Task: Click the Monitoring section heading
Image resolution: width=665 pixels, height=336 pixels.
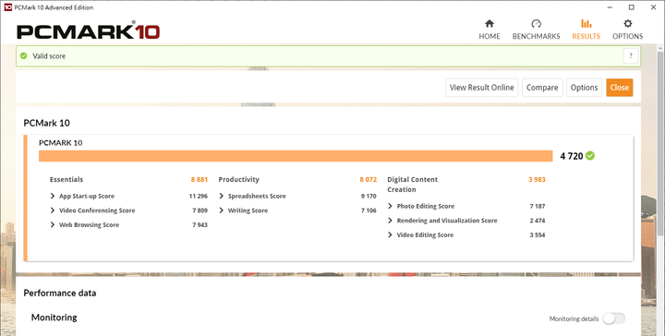Action: 54,318
